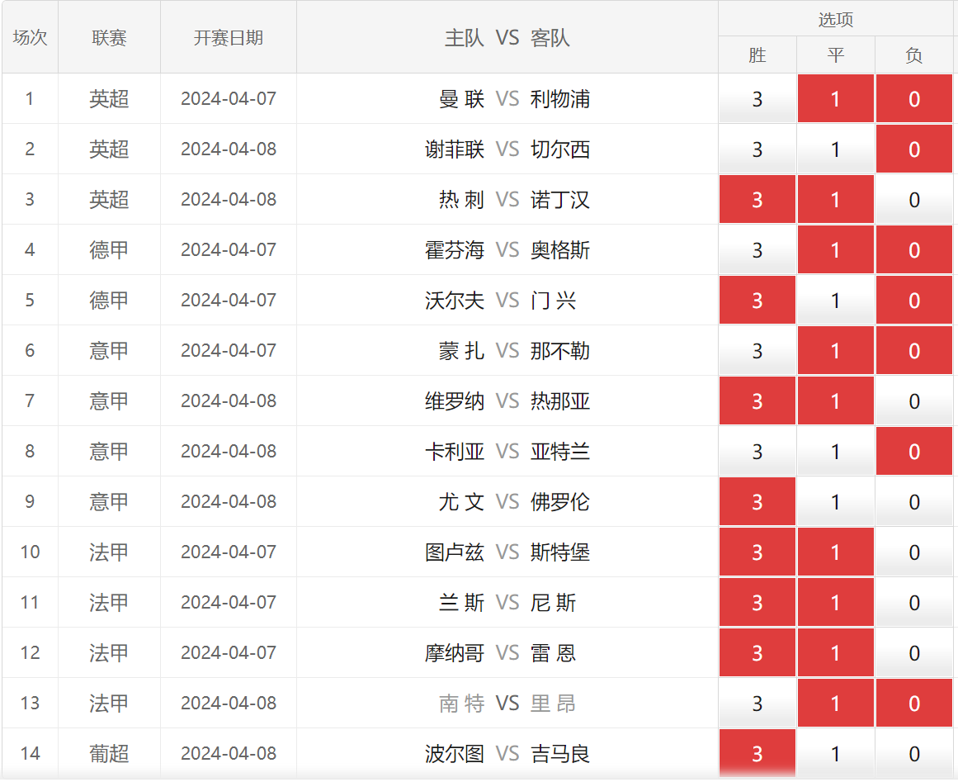
Task: Deselect 平 (1) for 摩纳哥 VS 雷恩
Action: [x=836, y=652]
